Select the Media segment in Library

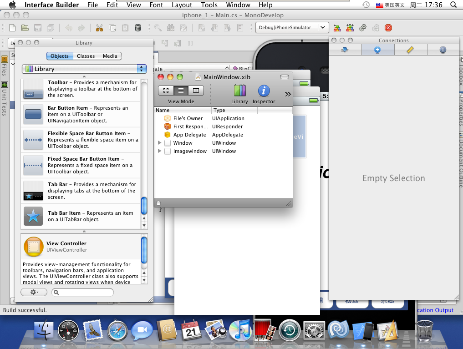110,56
